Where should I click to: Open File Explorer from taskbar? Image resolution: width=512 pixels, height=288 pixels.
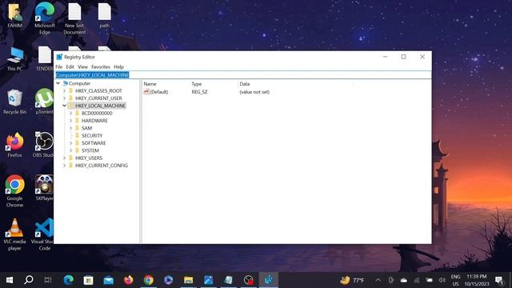[x=189, y=280]
